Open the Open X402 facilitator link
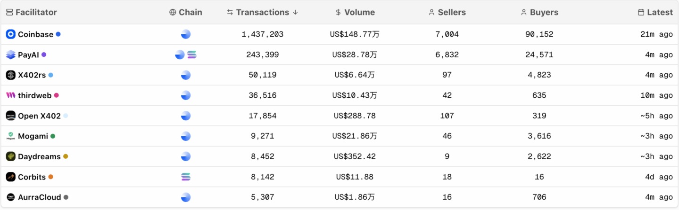The image size is (679, 210). [39, 116]
